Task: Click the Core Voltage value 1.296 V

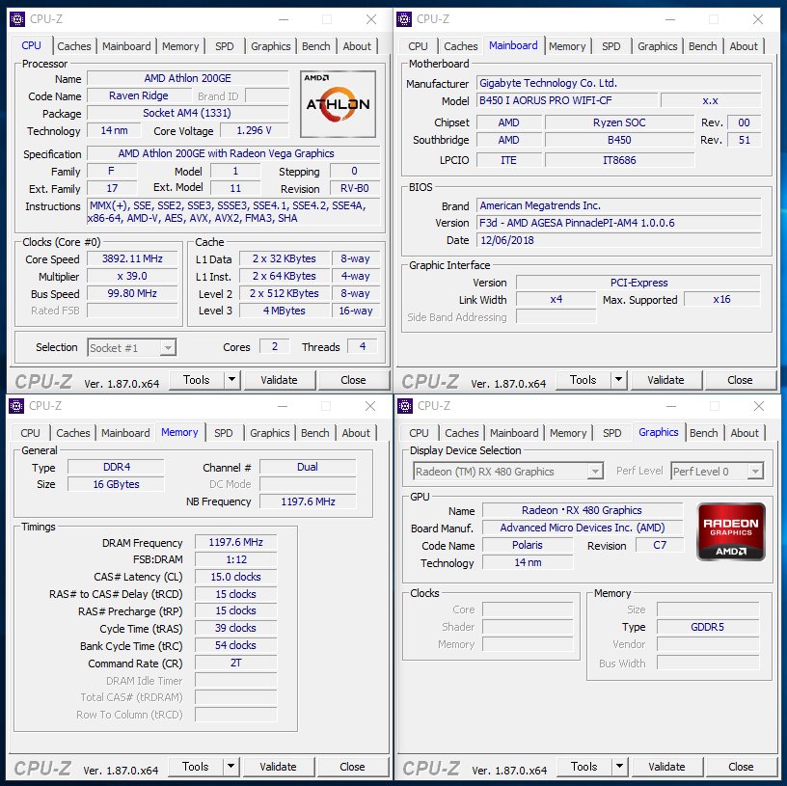Action: (255, 130)
